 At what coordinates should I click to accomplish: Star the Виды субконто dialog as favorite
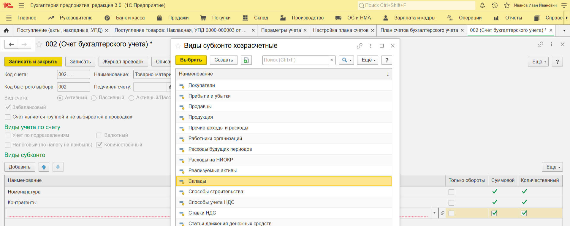point(178,46)
